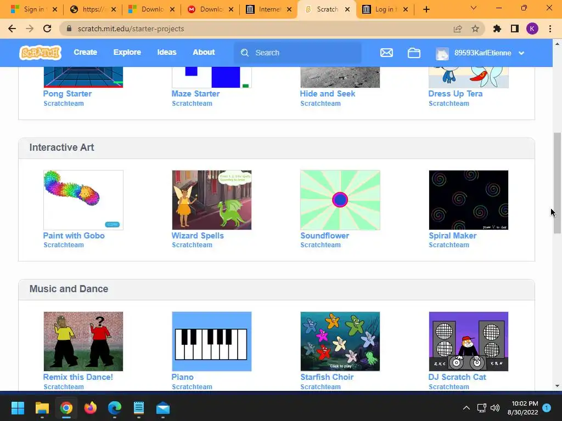Go back with the browser back arrow
Screen dimensions: 562x421
coord(12,29)
